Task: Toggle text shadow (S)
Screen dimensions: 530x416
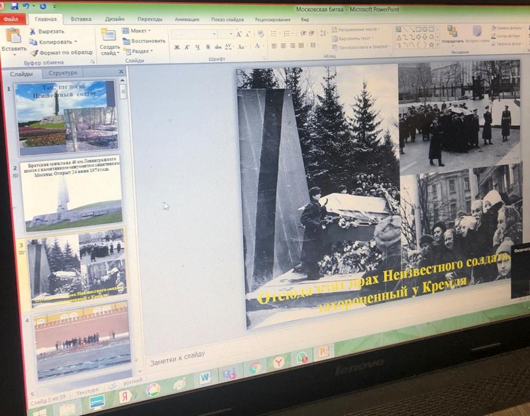Action: click(x=208, y=47)
